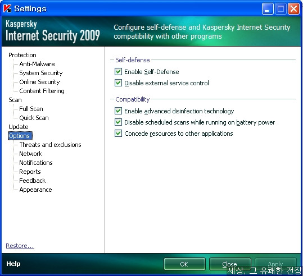Screen dimensions: 303x276
Task: Open Anti-Malware settings
Action: 37,64
